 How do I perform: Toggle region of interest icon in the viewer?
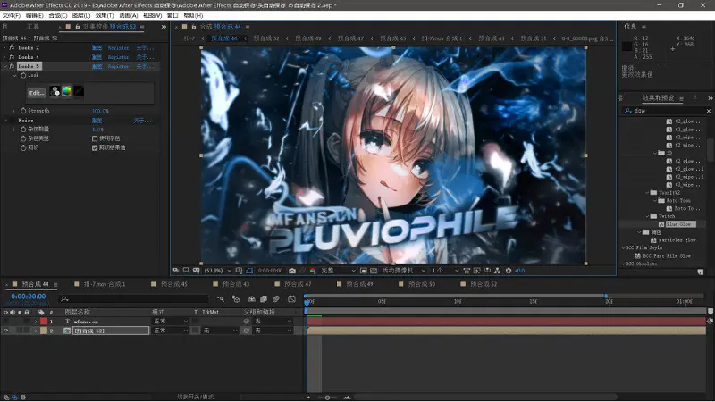click(x=364, y=271)
